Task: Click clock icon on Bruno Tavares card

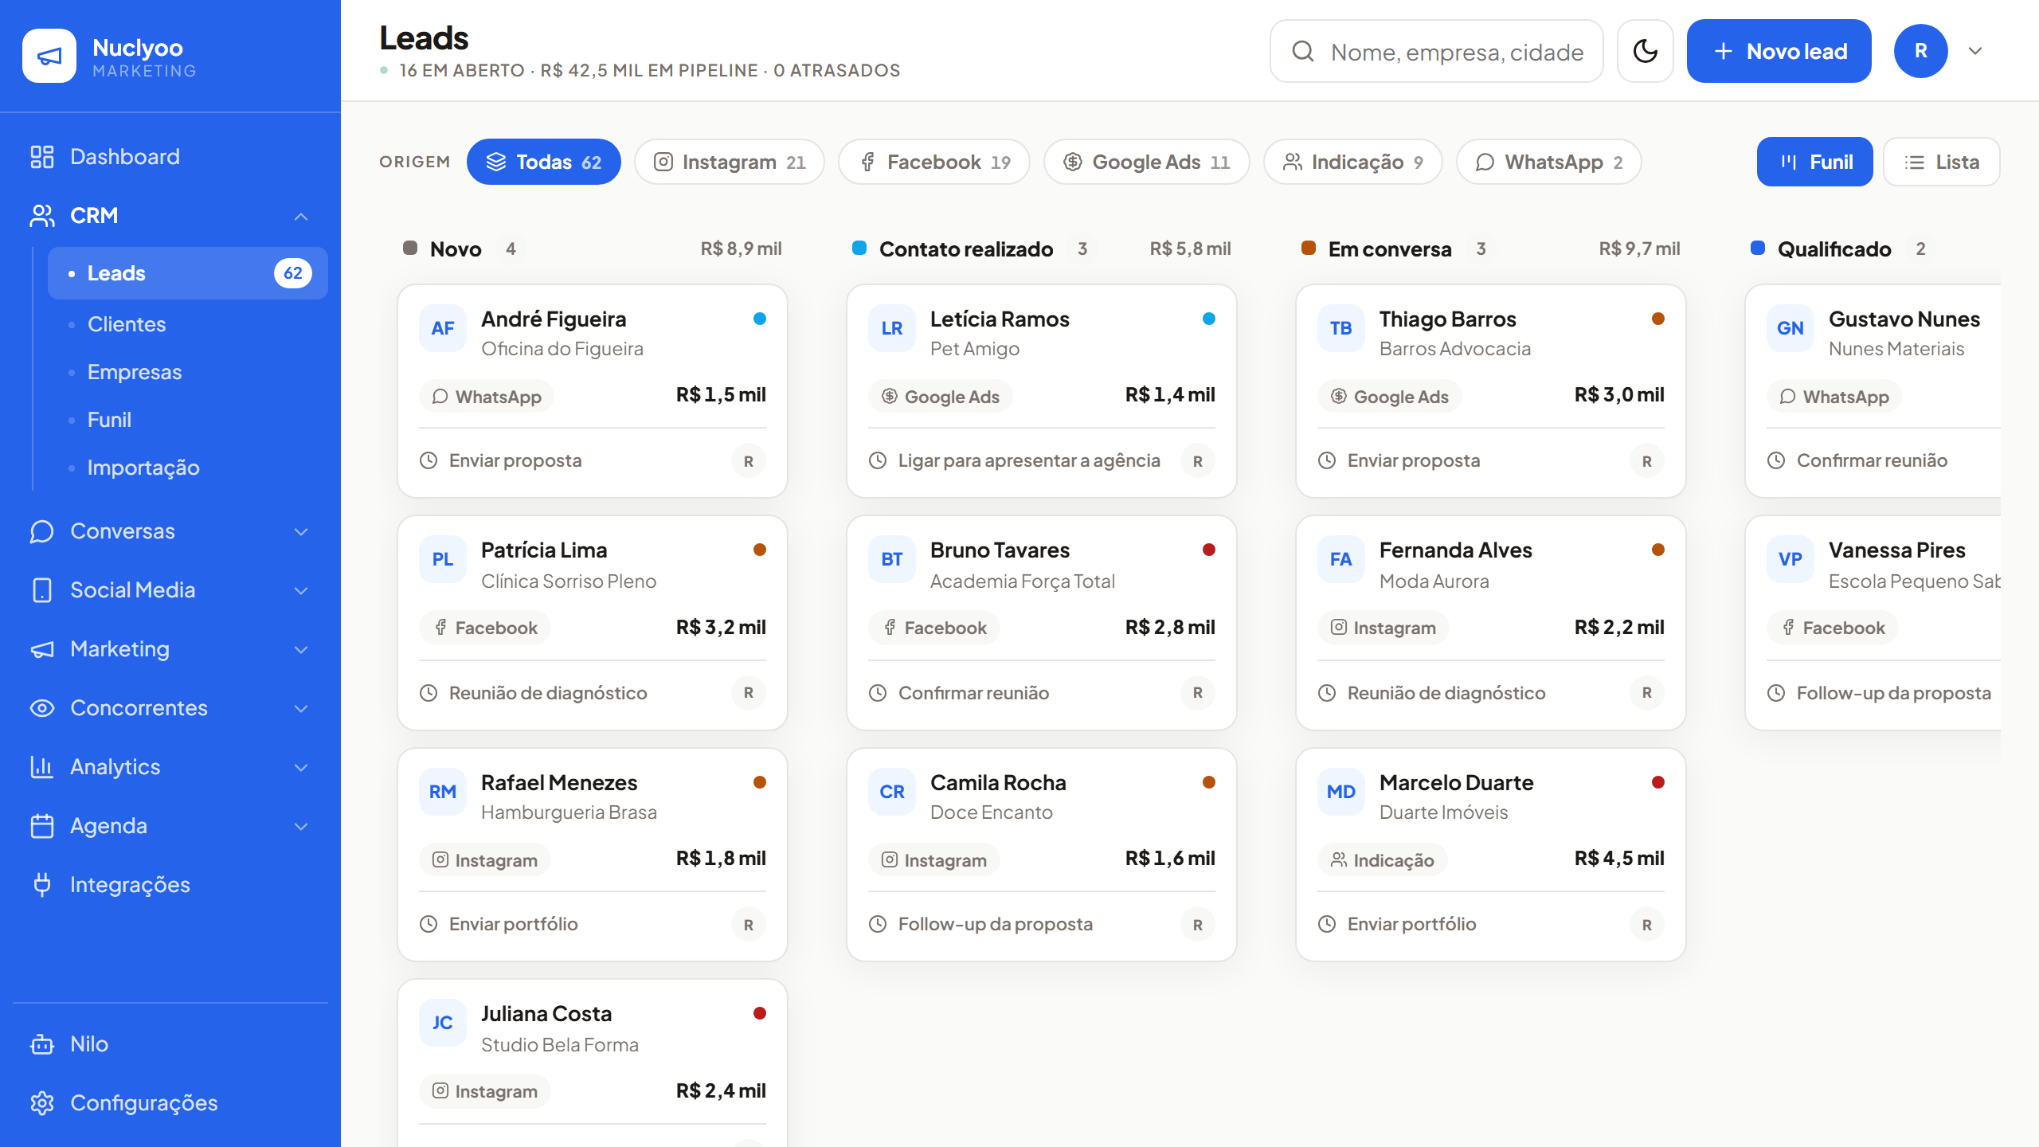Action: [878, 693]
